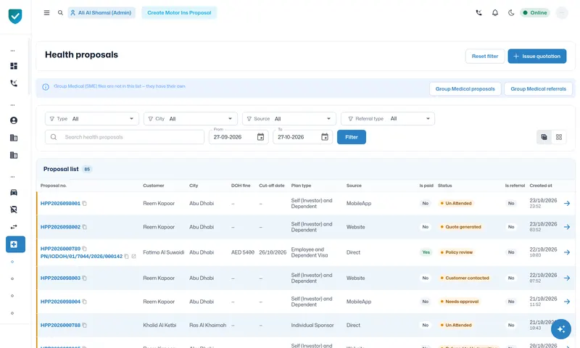Click the Needs approval status badge
Image resolution: width=580 pixels, height=348 pixels.
[460, 302]
